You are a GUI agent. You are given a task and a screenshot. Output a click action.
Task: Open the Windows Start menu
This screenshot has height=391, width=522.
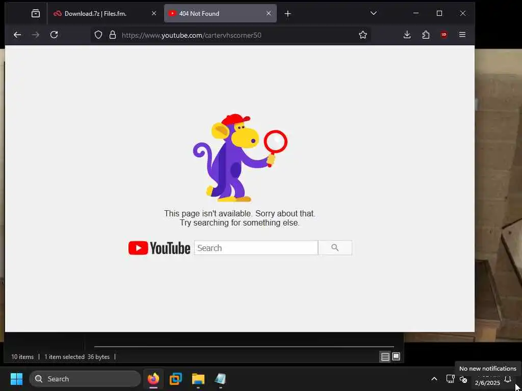coord(16,379)
